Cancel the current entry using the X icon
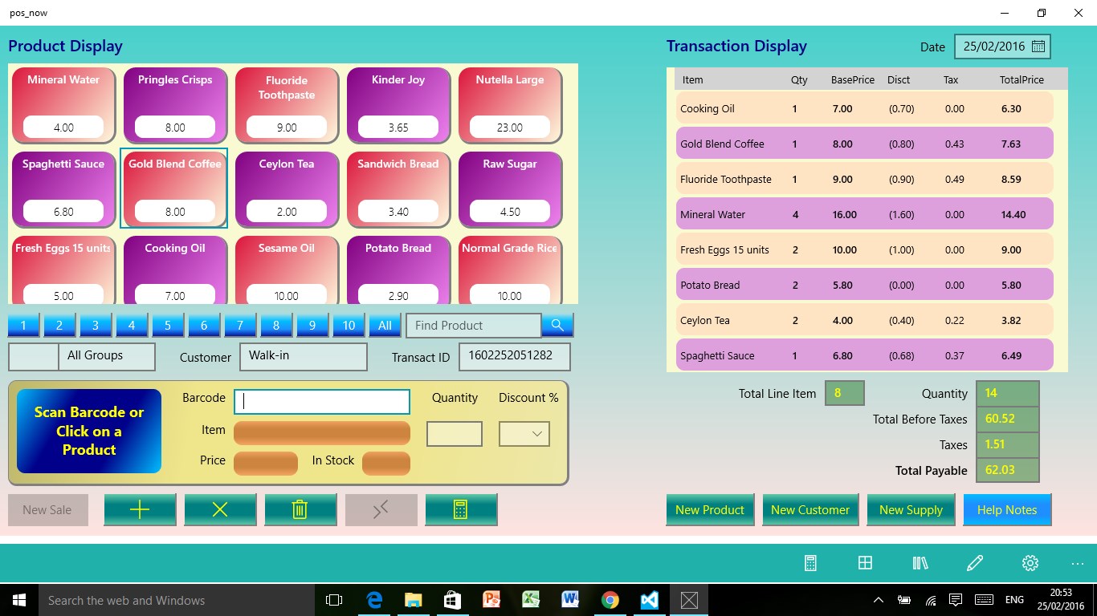 click(x=220, y=509)
